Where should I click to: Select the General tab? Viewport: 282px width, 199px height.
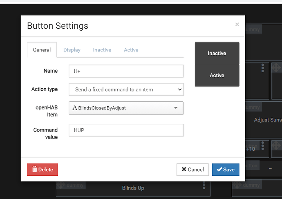coord(42,50)
